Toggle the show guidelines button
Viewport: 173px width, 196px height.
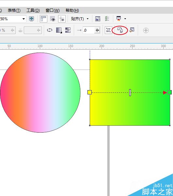(62, 19)
